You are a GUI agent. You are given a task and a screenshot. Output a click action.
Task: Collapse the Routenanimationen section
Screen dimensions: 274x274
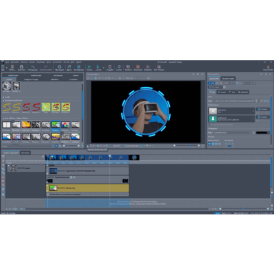pos(3,100)
